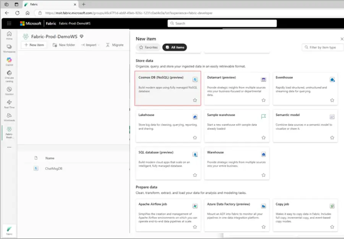Pick the Apache Airflow job card

pyautogui.click(x=168, y=215)
